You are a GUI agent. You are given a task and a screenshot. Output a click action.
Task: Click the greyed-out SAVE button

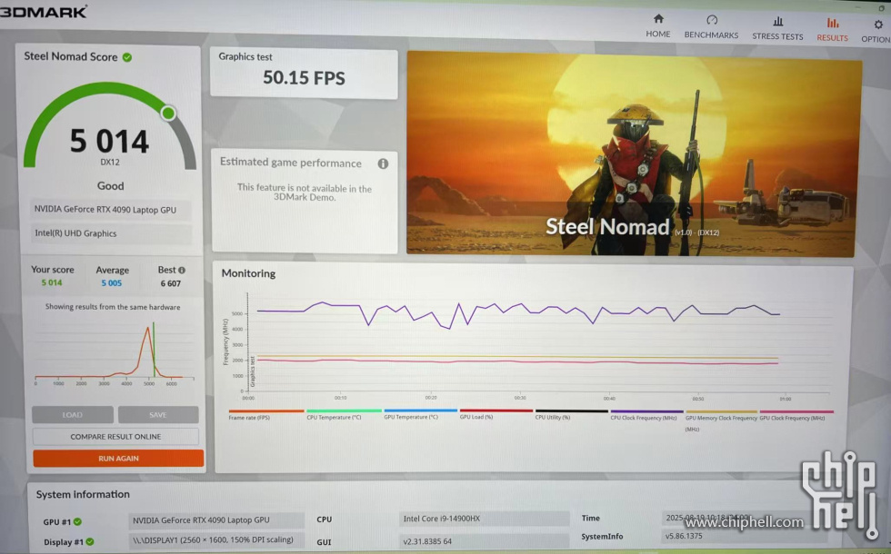158,415
